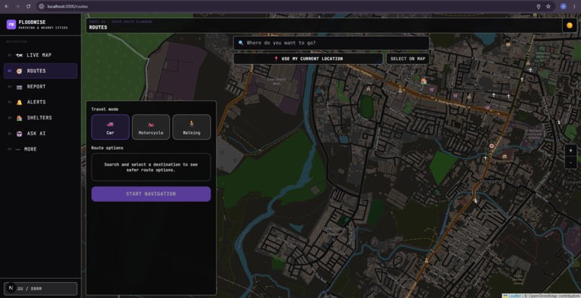Open the Shelters page
The width and height of the screenshot is (581, 298).
point(40,118)
